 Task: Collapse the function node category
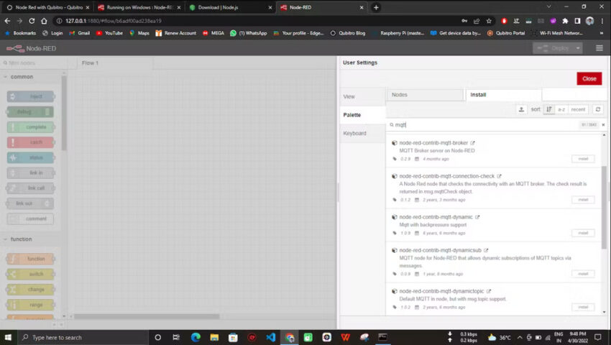pyautogui.click(x=22, y=239)
